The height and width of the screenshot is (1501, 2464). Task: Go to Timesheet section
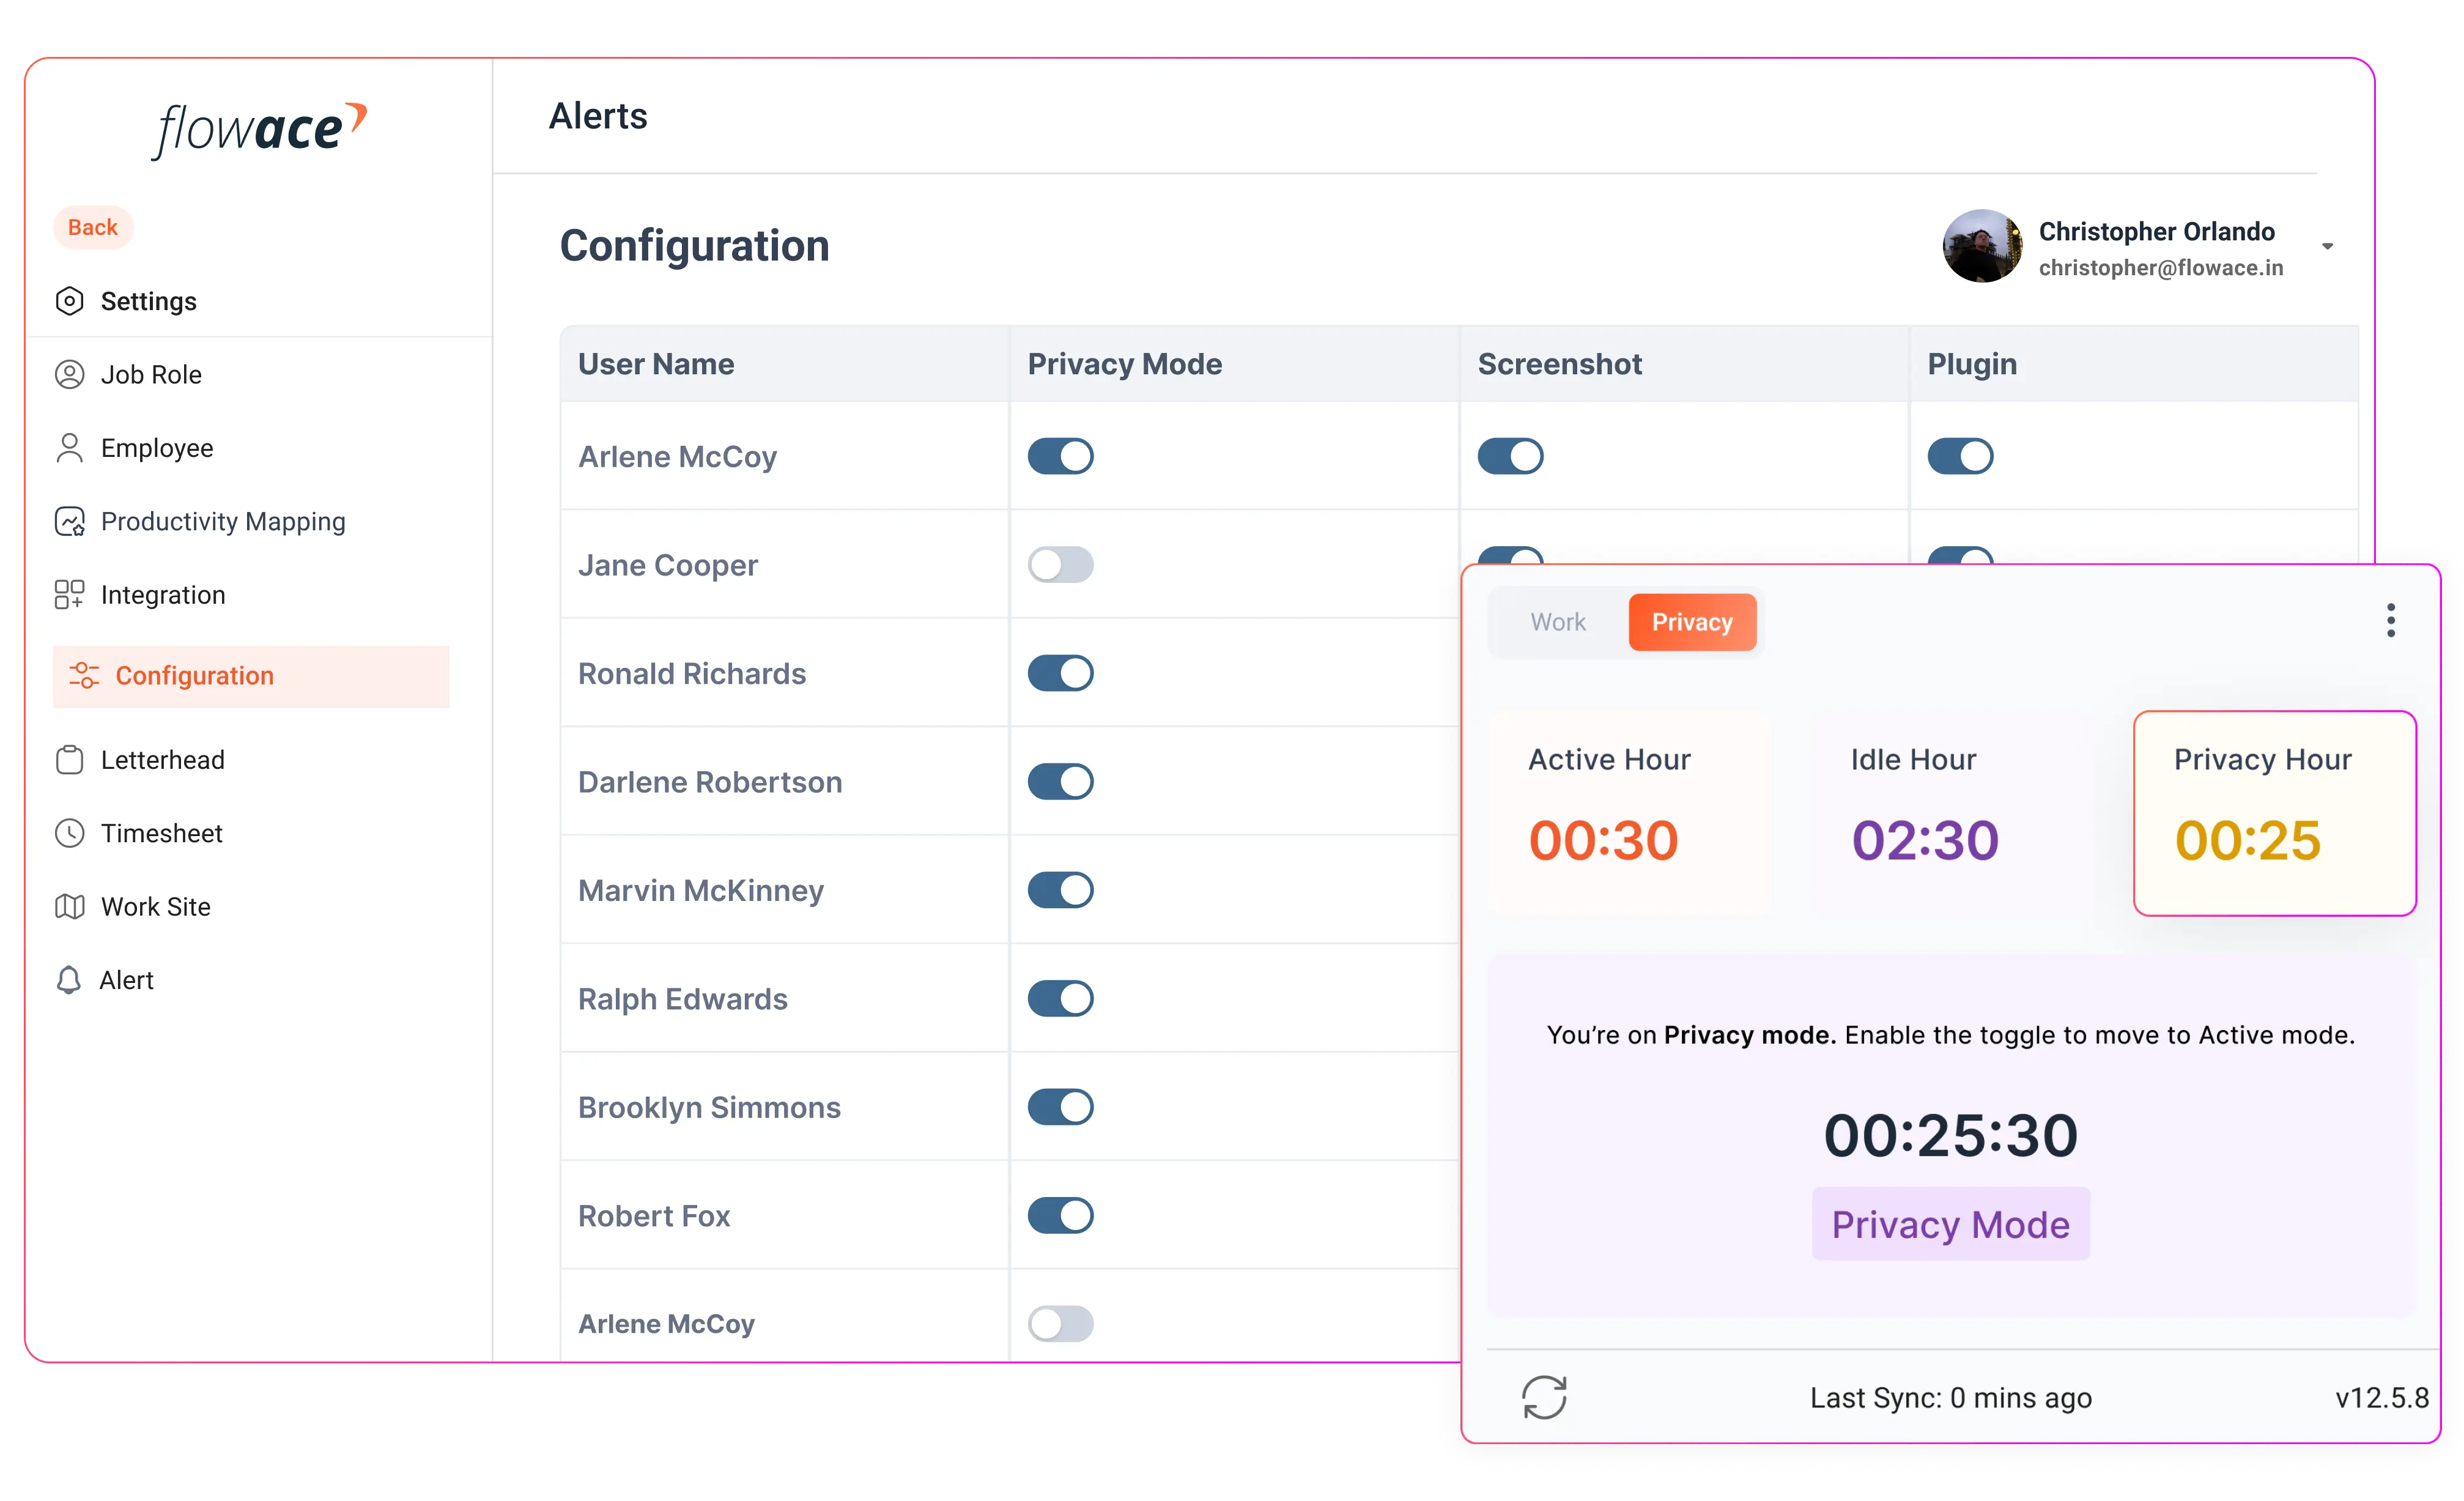coord(161,832)
